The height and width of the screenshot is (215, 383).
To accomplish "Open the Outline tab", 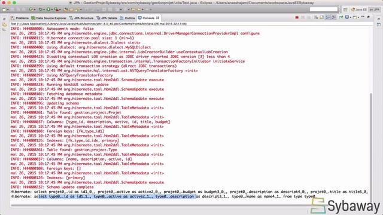I will point(127,18).
